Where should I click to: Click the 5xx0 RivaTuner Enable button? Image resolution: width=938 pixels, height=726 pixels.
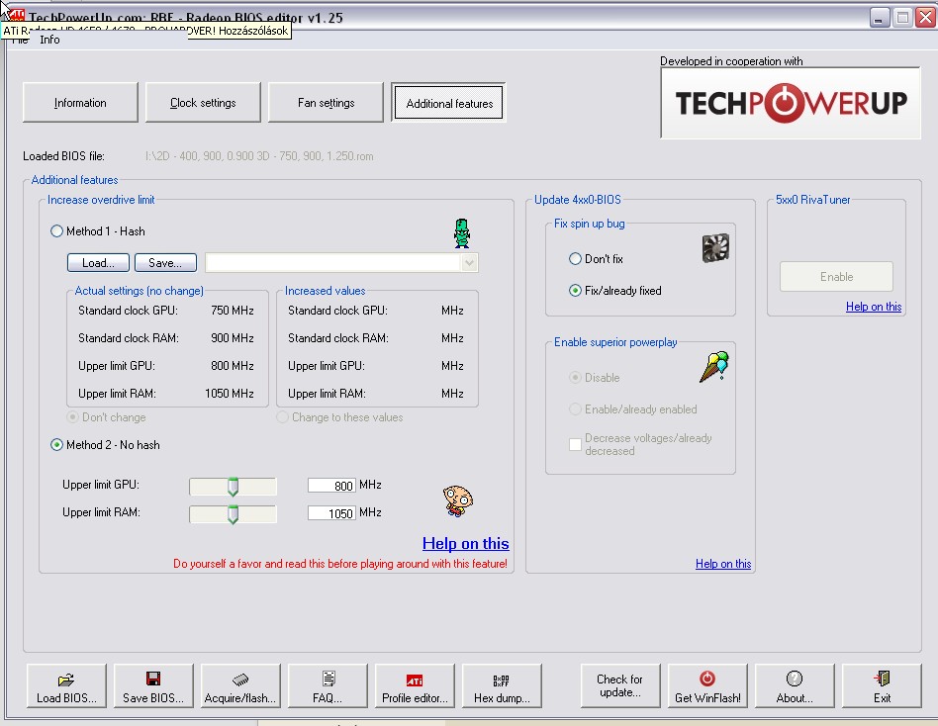pos(836,276)
